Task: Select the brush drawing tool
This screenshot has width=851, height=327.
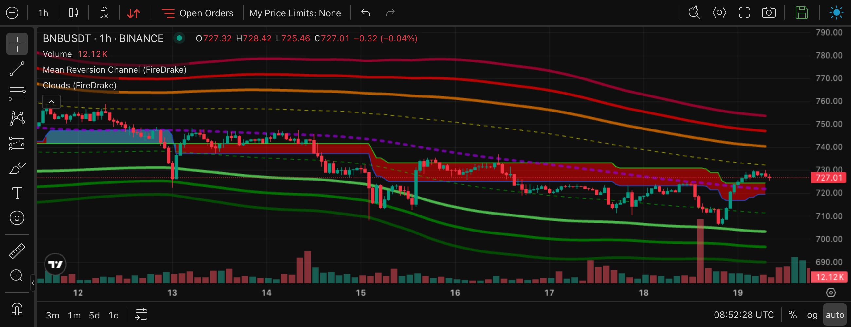Action: tap(17, 168)
